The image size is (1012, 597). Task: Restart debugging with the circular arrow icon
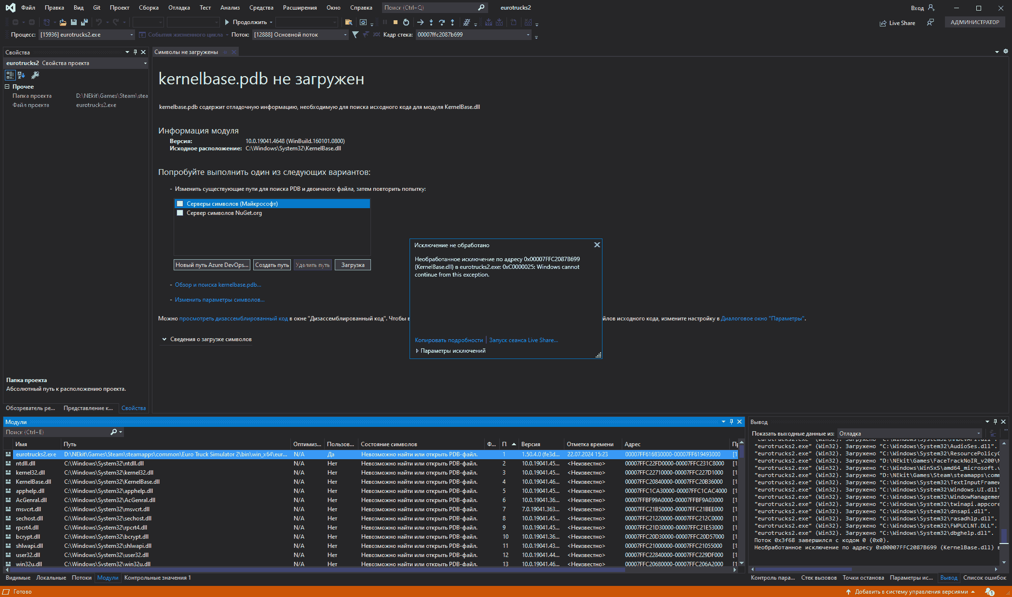coord(406,22)
